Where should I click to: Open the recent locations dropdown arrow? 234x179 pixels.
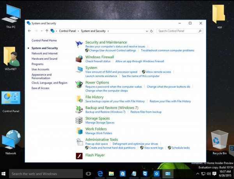click(42, 31)
